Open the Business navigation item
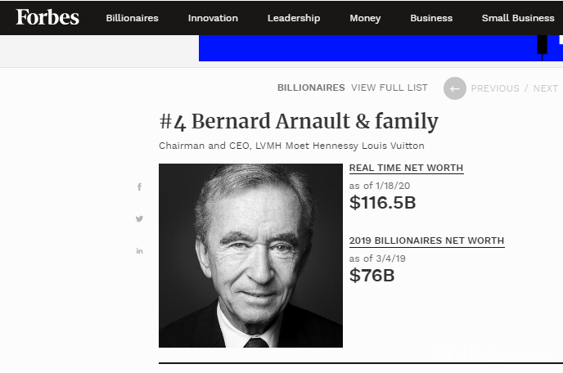This screenshot has height=373, width=563. click(x=431, y=18)
